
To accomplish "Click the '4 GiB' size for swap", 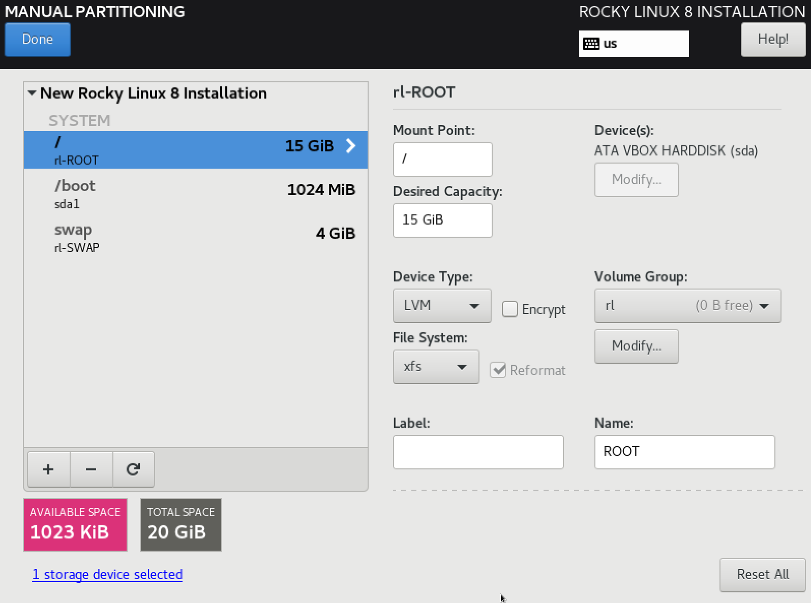I will 335,233.
